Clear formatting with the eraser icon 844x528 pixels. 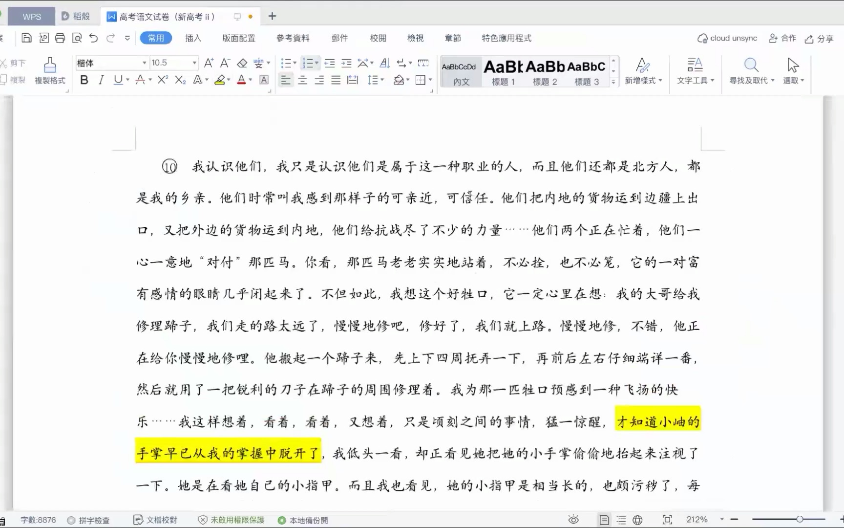click(242, 63)
